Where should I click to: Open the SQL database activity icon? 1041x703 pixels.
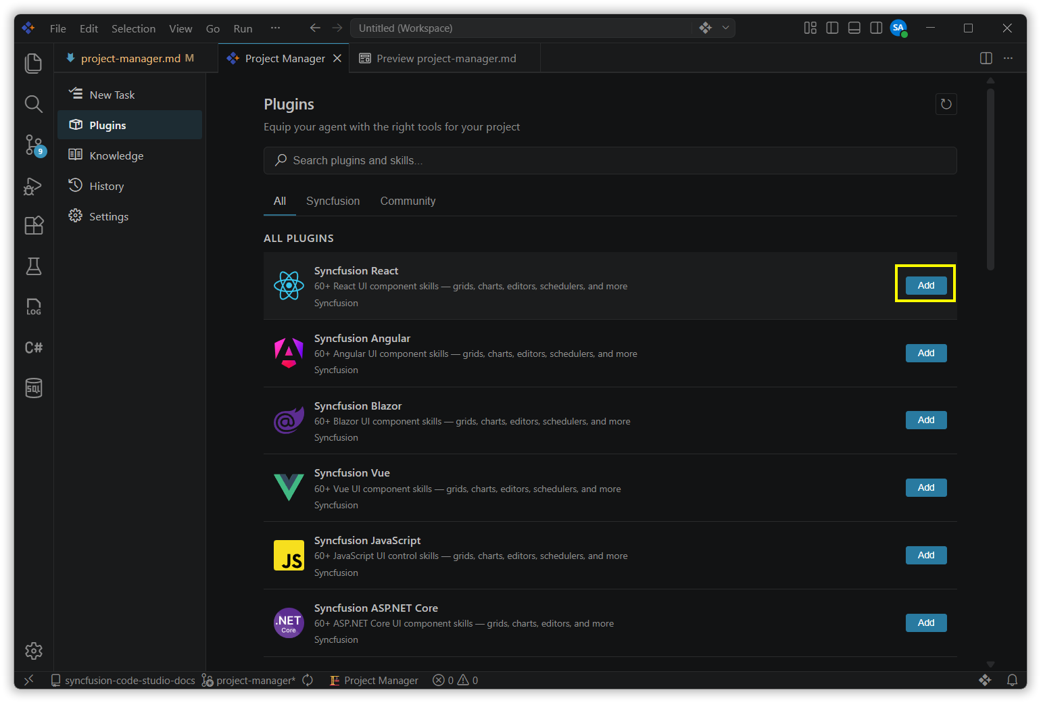point(33,388)
